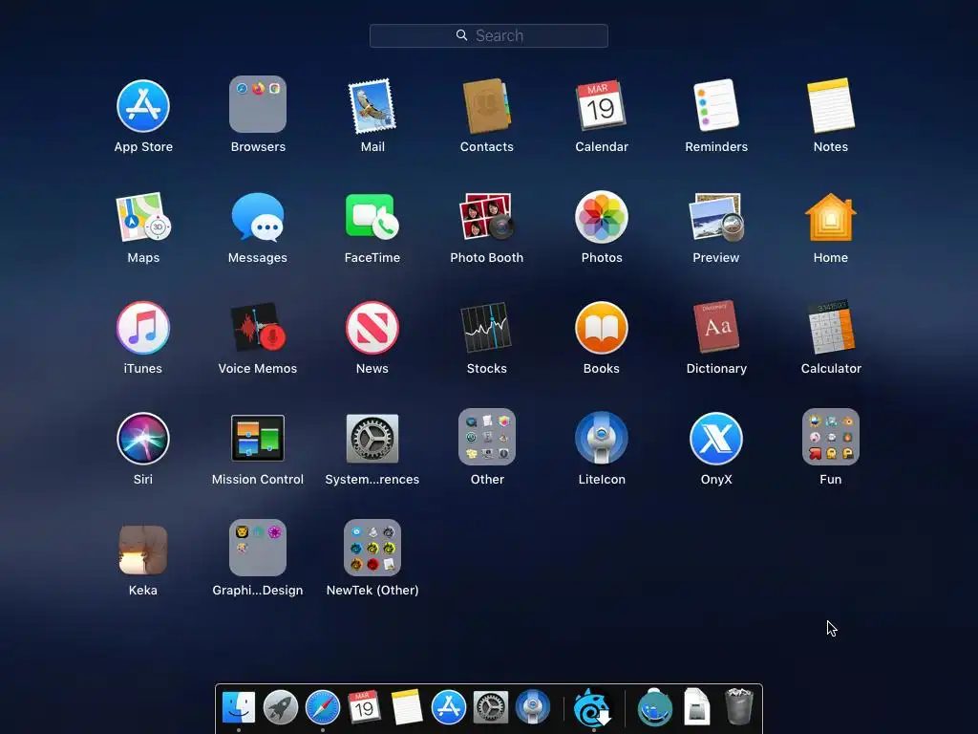Open the Browsers folder
Viewport: 978px width, 734px height.
(x=258, y=104)
